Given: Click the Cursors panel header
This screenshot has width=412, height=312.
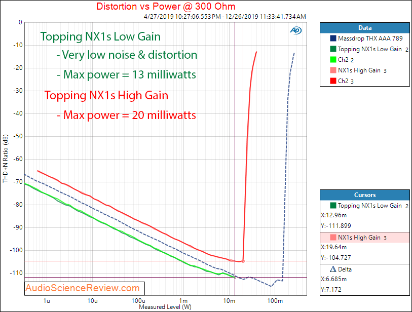Looking at the screenshot, I should [365, 195].
